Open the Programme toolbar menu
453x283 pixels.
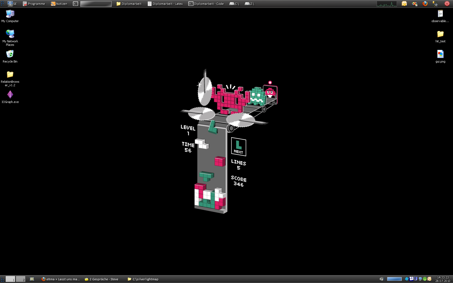click(34, 4)
